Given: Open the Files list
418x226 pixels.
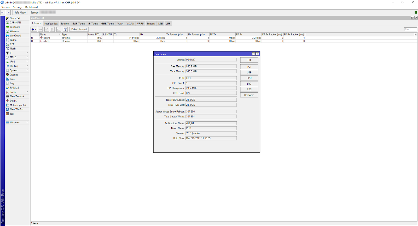Looking at the screenshot, I should (12, 79).
